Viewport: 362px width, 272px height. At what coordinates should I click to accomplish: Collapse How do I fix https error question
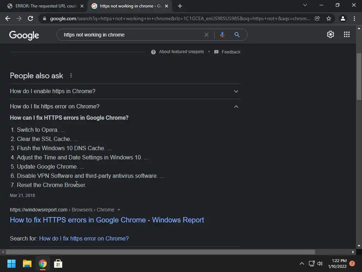(x=125, y=106)
